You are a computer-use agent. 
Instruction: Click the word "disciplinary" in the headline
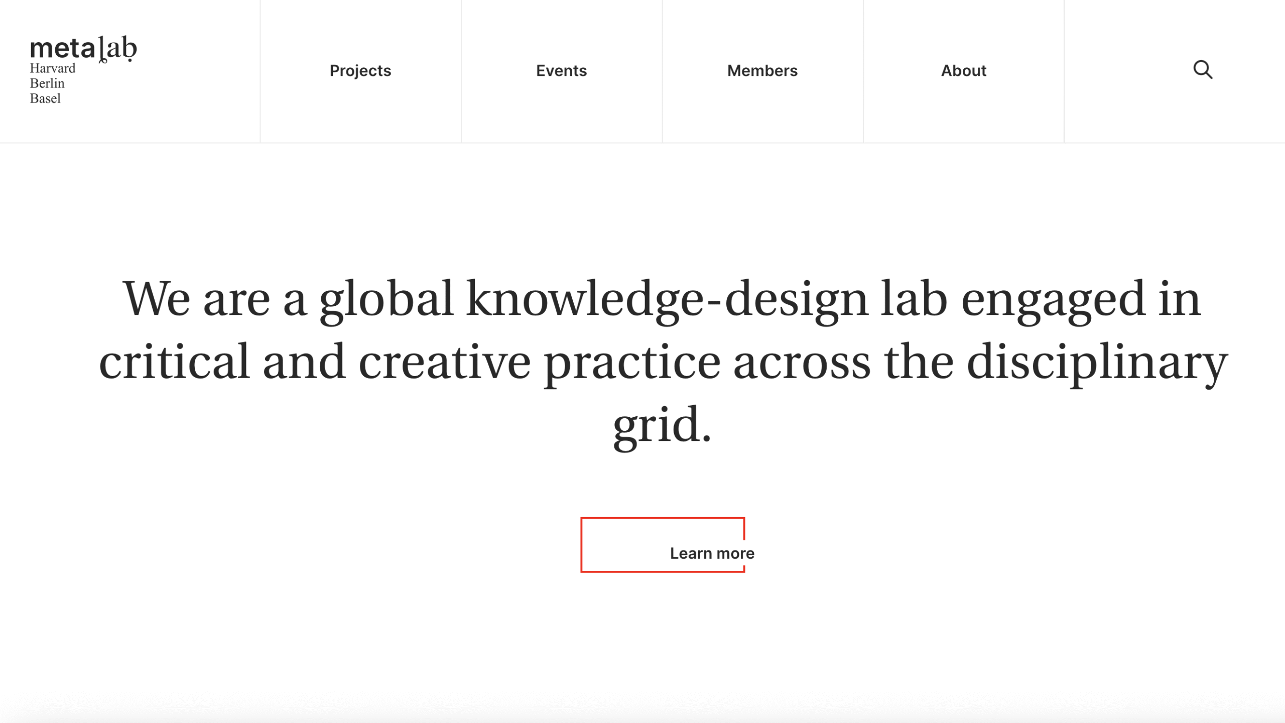pos(1097,364)
